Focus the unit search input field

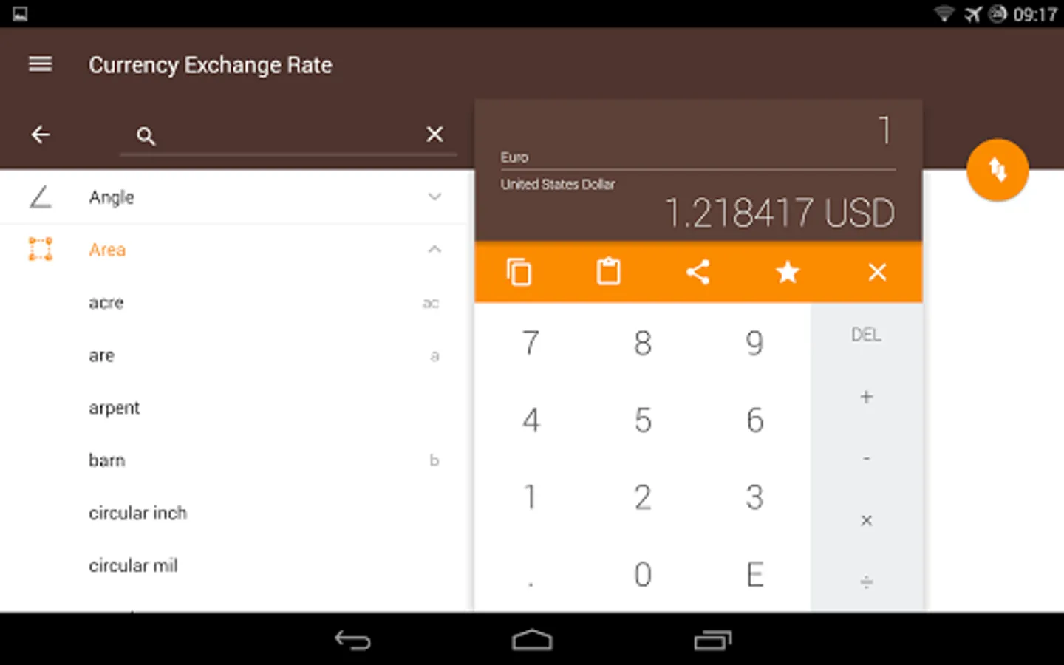(x=288, y=136)
